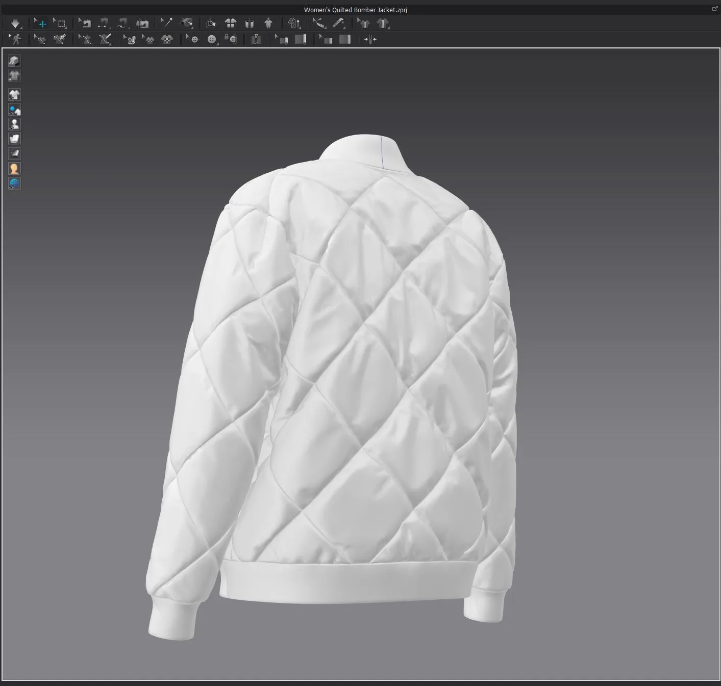Click Reset 3D Arrangement open-jacket icon
Viewport: 721px width, 686px height.
(250, 23)
